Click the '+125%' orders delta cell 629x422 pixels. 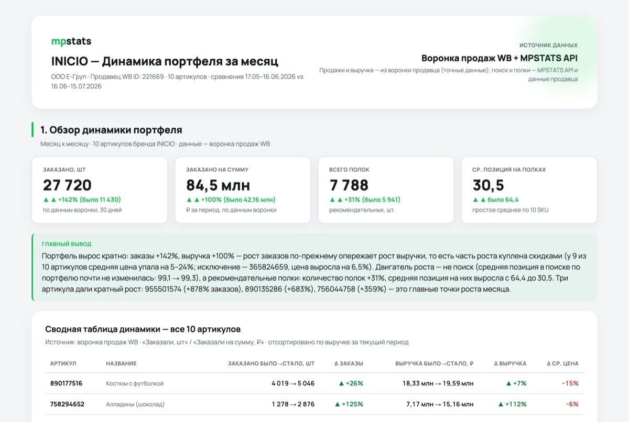[x=349, y=404]
